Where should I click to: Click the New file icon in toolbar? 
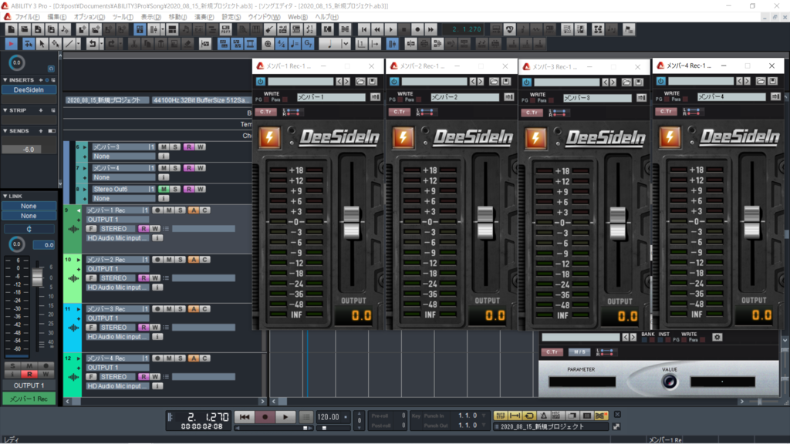(x=11, y=30)
